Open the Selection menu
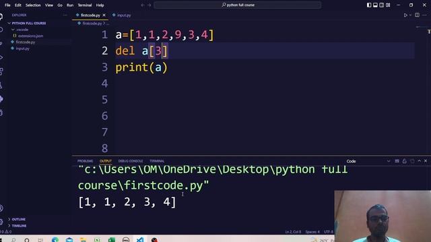 tap(33, 5)
